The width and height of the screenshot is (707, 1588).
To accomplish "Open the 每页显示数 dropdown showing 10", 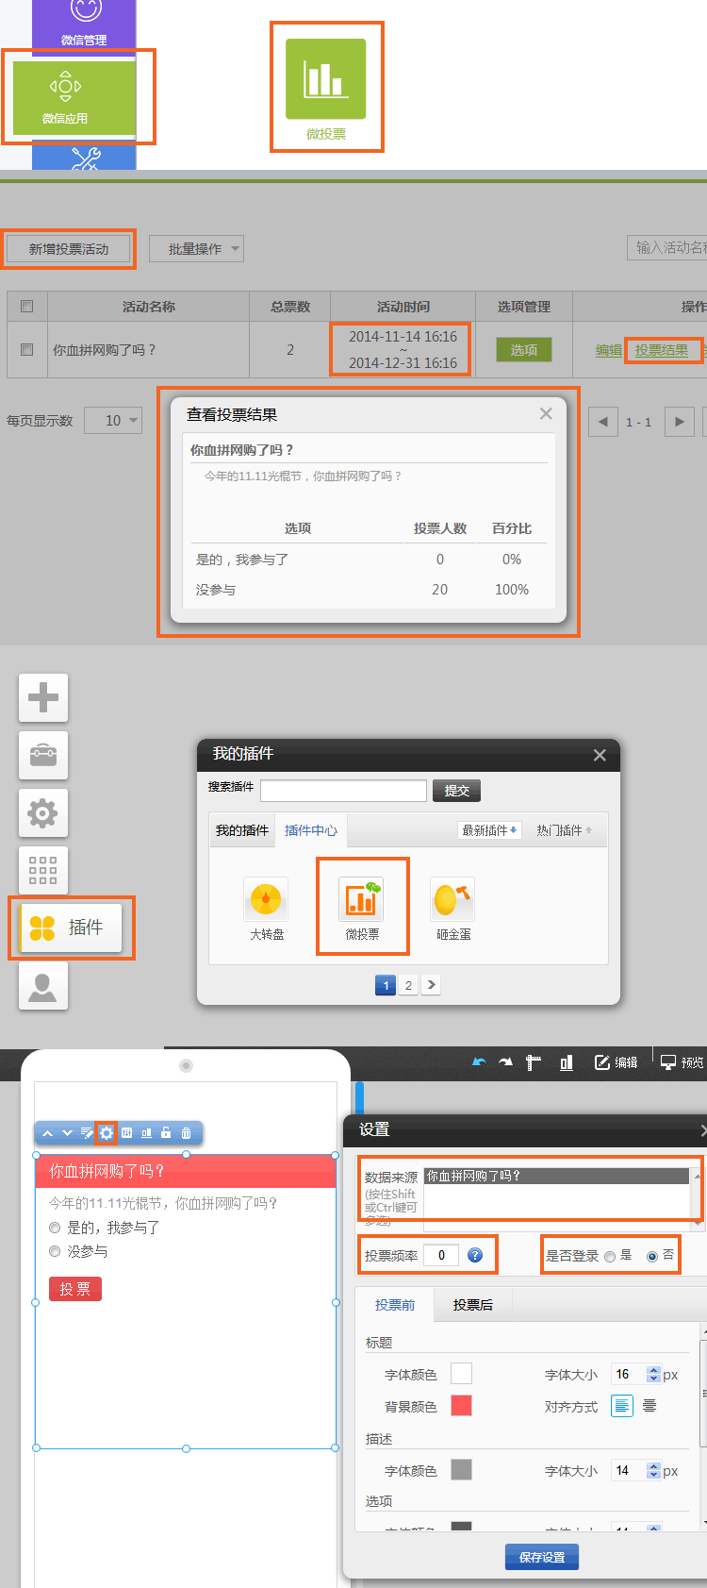I will click(113, 421).
